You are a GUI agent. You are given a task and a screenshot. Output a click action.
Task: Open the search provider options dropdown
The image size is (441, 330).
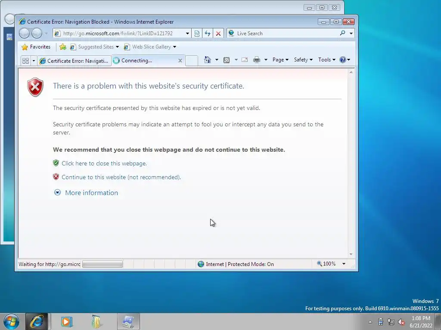[351, 34]
